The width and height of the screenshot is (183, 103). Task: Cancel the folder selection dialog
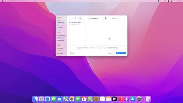click(110, 53)
